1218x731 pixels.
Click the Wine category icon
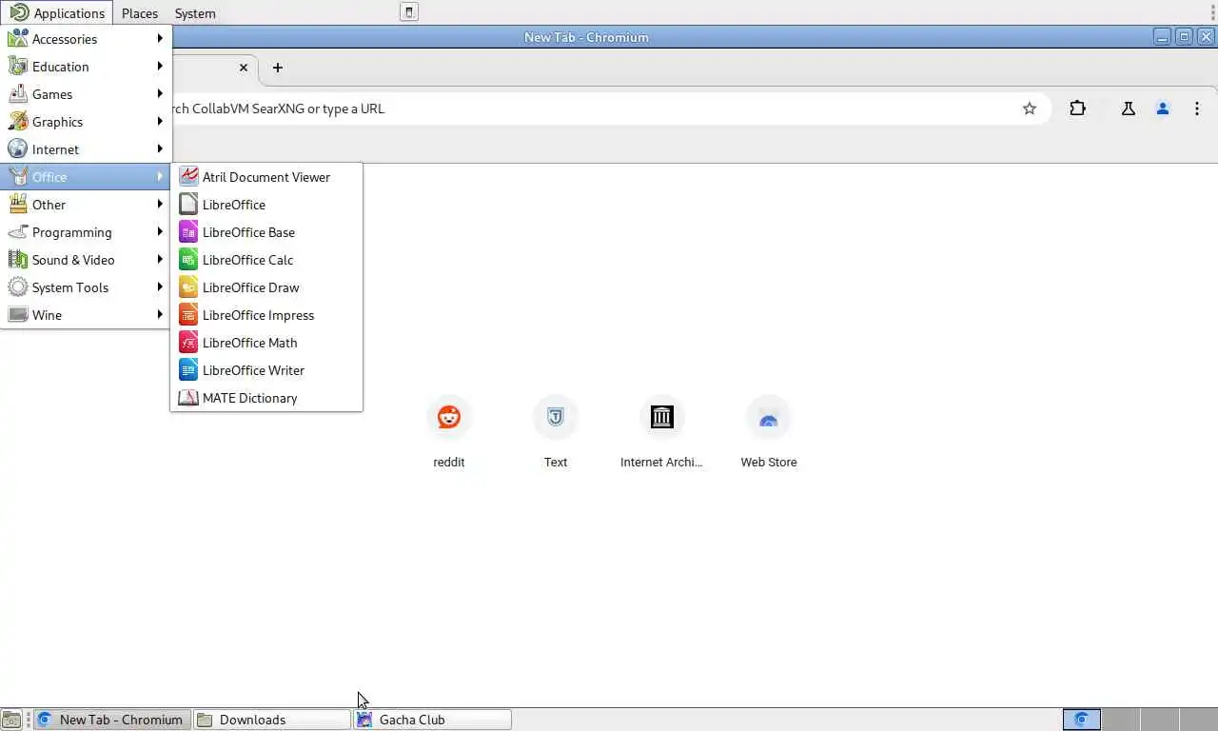(x=17, y=315)
